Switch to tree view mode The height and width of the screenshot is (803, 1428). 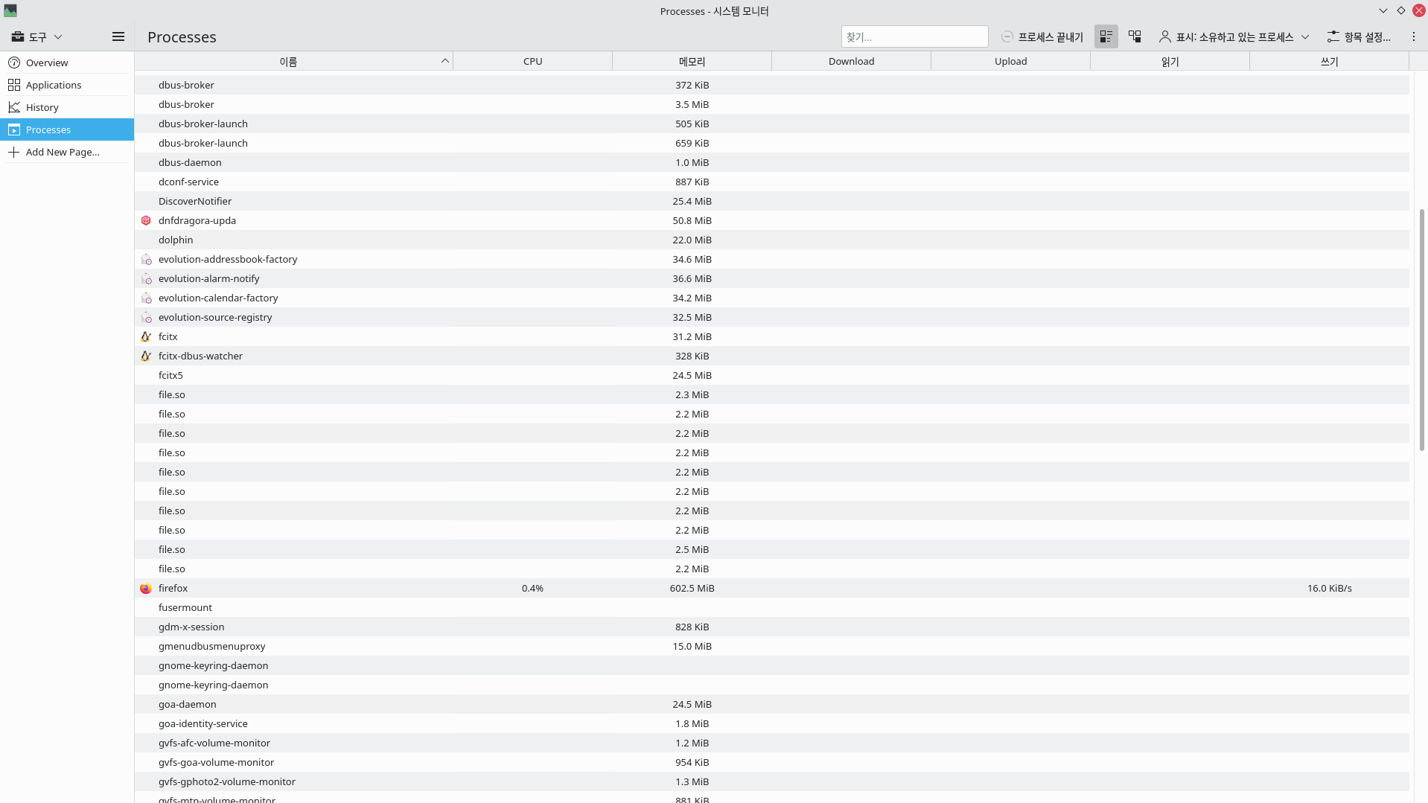1135,36
